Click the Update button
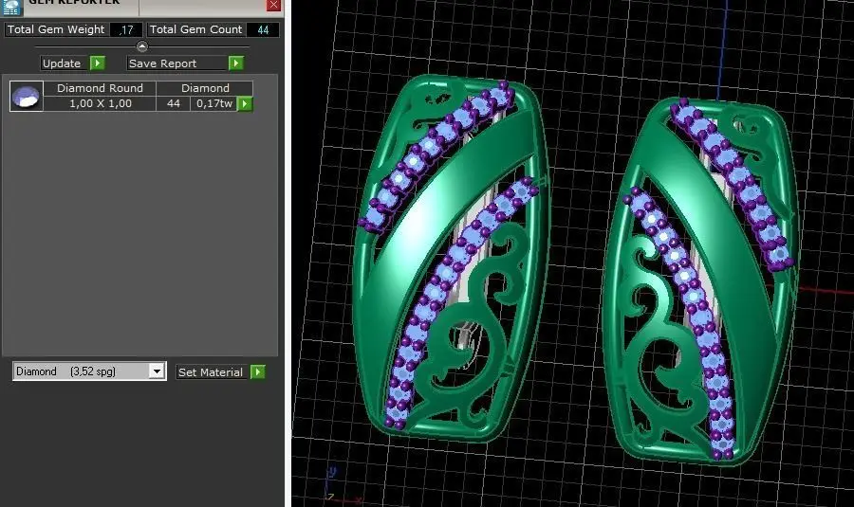 point(62,63)
